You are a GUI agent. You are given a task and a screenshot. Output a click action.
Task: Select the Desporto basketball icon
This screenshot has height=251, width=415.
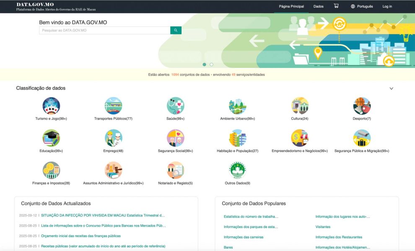coord(362,106)
